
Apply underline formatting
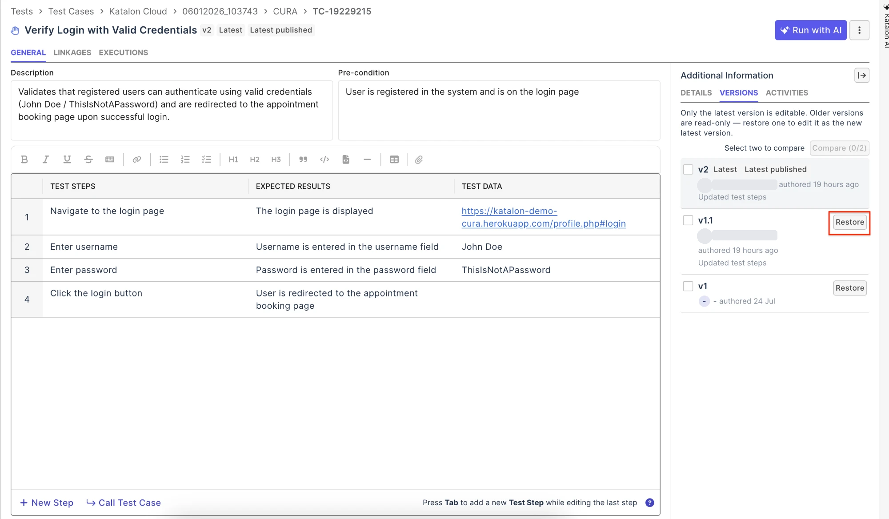click(x=67, y=160)
